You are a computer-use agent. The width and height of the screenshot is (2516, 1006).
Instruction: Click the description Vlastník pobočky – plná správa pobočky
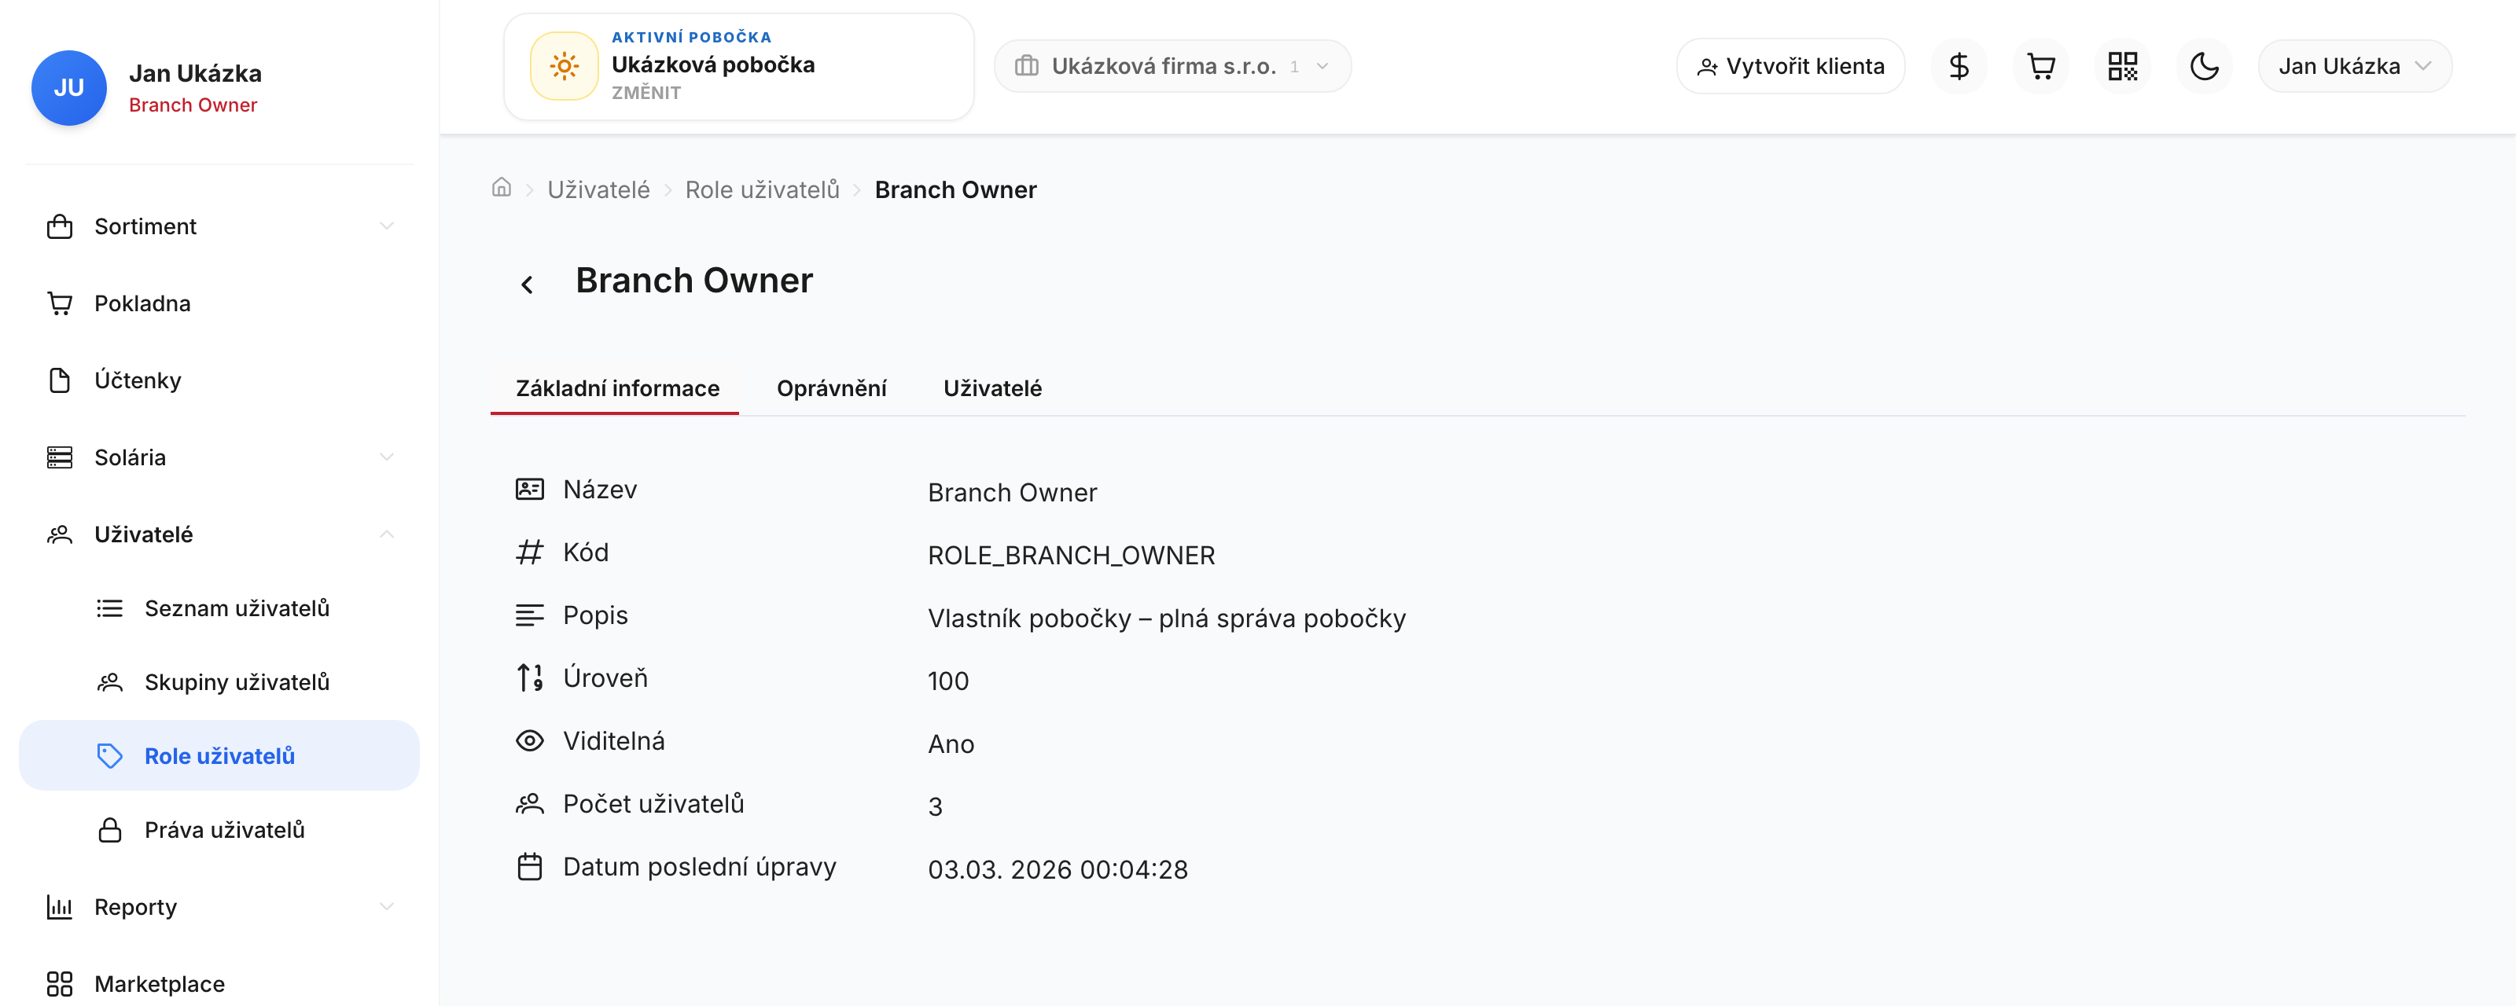click(x=1166, y=619)
